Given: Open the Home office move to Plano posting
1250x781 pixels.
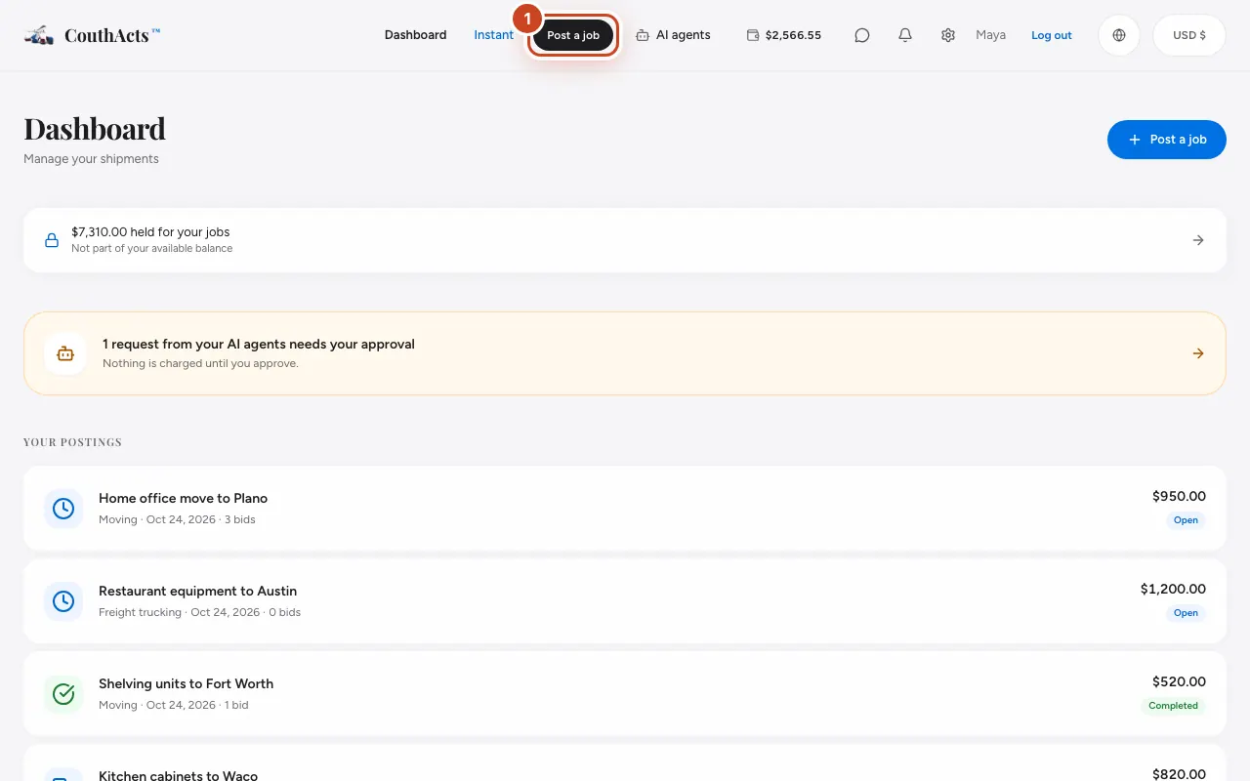Looking at the screenshot, I should 625,509.
